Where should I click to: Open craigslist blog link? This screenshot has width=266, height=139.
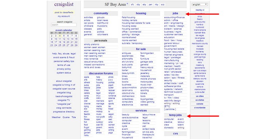click(x=64, y=93)
